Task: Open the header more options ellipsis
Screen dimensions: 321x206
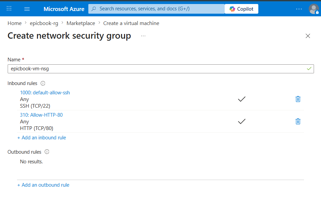Action: pyautogui.click(x=299, y=9)
